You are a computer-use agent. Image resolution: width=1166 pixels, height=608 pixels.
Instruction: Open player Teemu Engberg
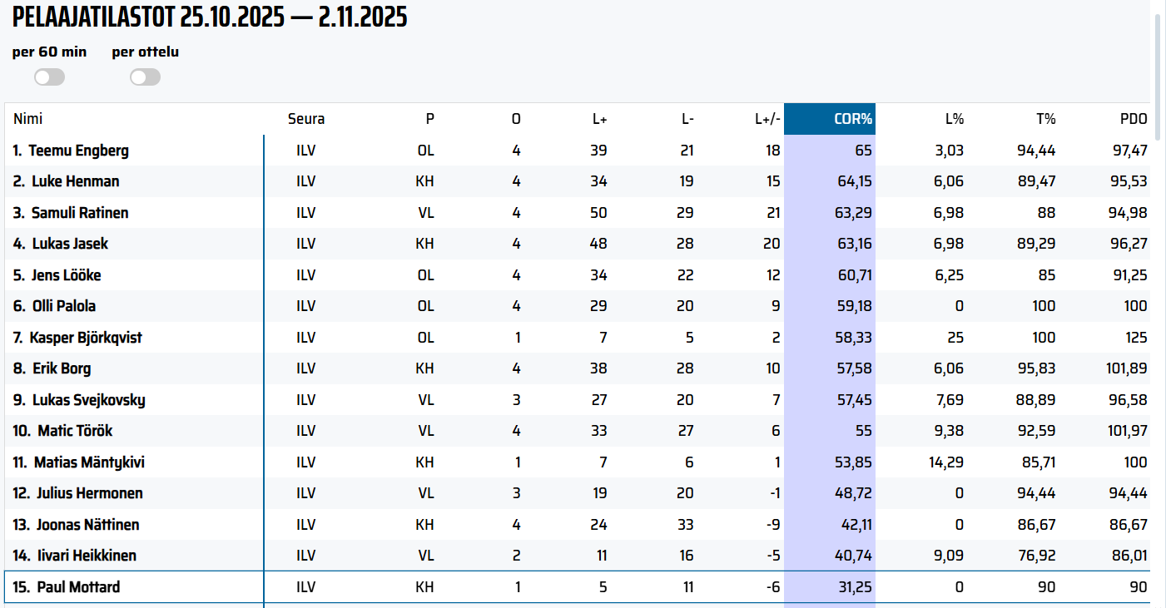(78, 151)
